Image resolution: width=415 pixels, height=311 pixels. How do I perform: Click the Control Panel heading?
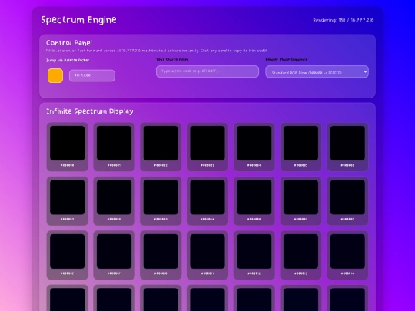click(69, 43)
